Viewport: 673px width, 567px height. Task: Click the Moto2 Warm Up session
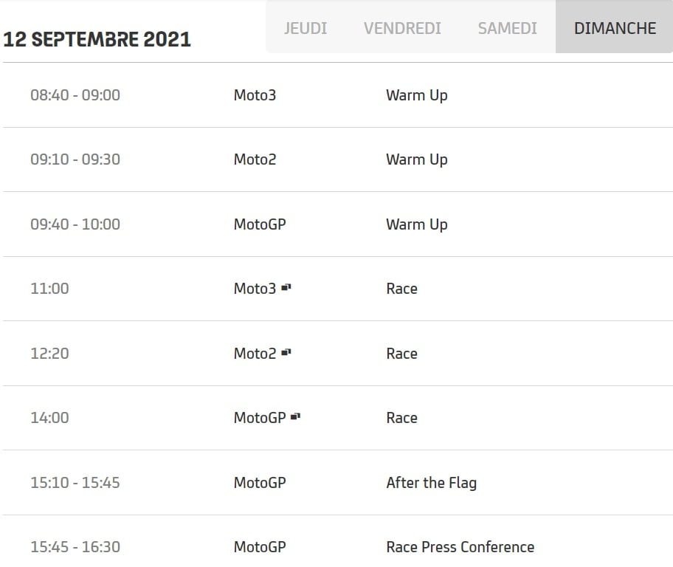point(416,159)
